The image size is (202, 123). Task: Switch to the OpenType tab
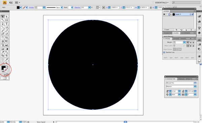pyautogui.click(x=189, y=79)
